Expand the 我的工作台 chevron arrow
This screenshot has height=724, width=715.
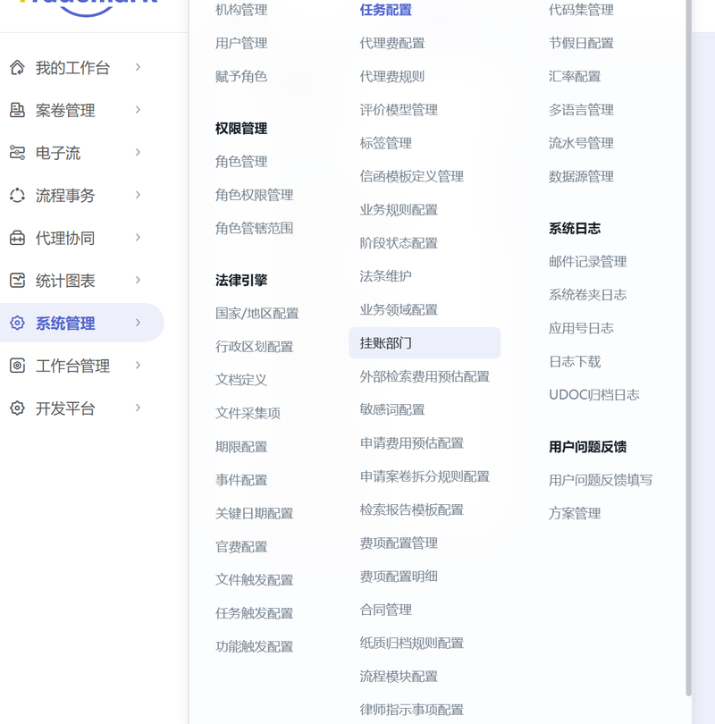point(138,67)
